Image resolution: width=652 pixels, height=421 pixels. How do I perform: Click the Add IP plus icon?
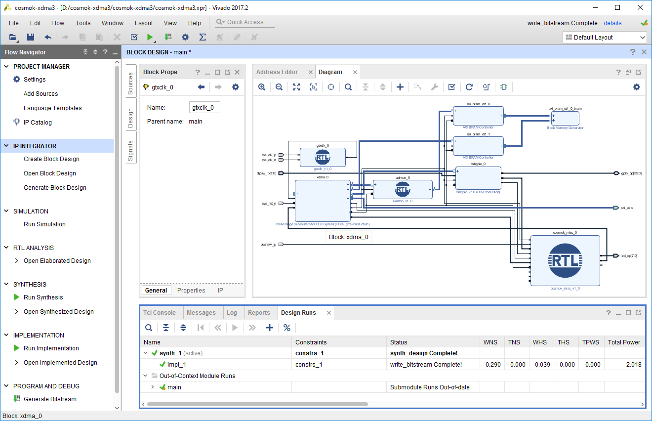(x=400, y=87)
